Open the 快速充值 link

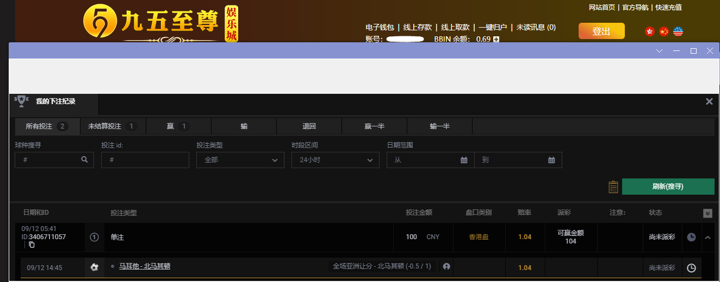tap(669, 8)
